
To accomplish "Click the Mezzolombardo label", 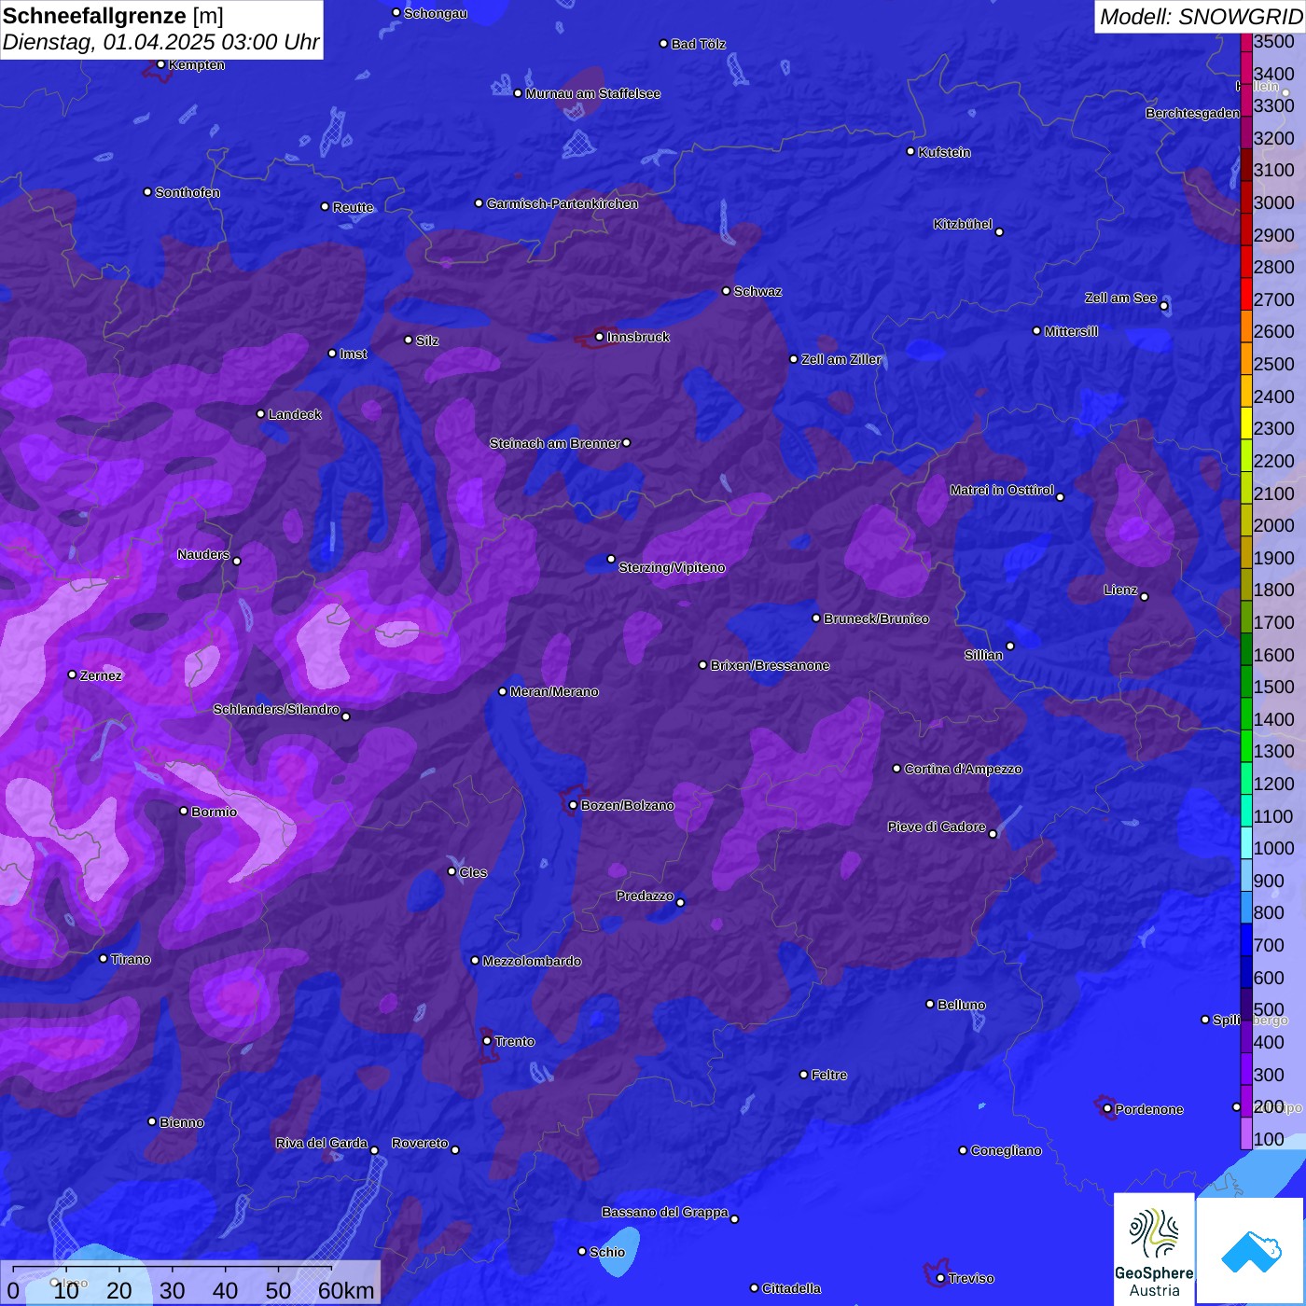I will pos(532,961).
